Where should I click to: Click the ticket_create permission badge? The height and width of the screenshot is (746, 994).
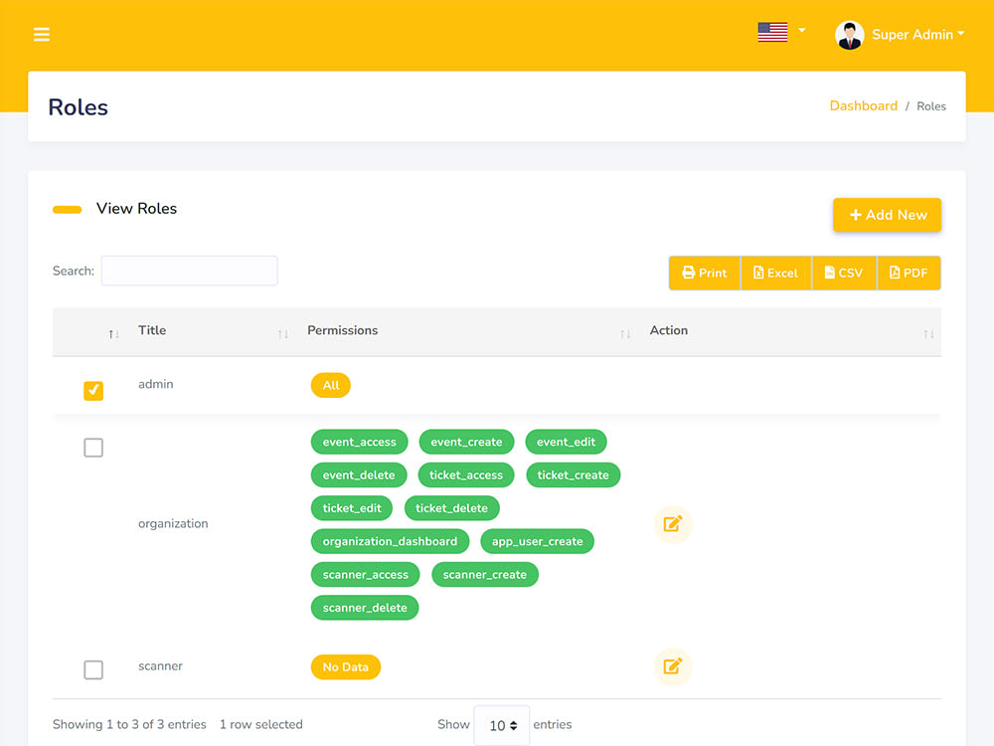(574, 474)
